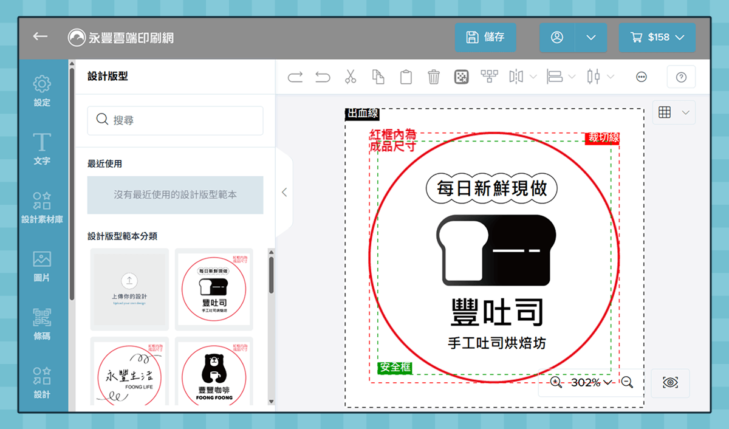Open the $158 shopping cart dropdown
This screenshot has width=729, height=429.
click(657, 37)
